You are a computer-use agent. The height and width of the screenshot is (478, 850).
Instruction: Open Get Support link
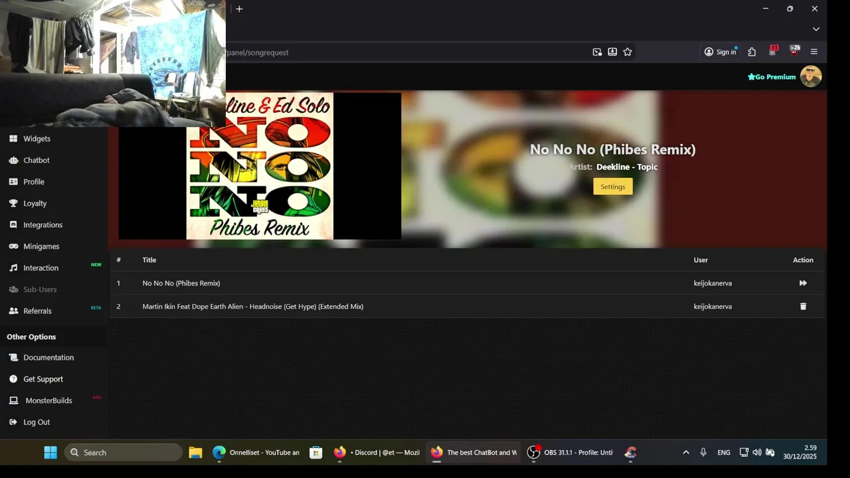(x=43, y=379)
